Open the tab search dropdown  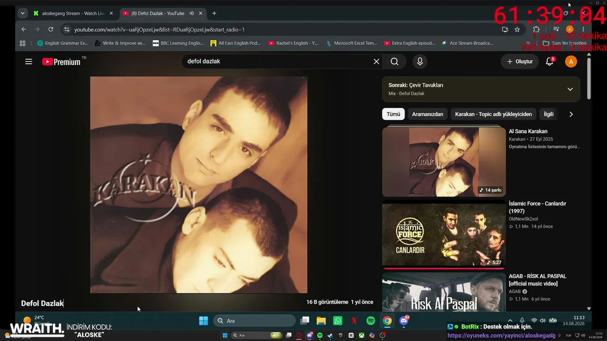point(22,13)
